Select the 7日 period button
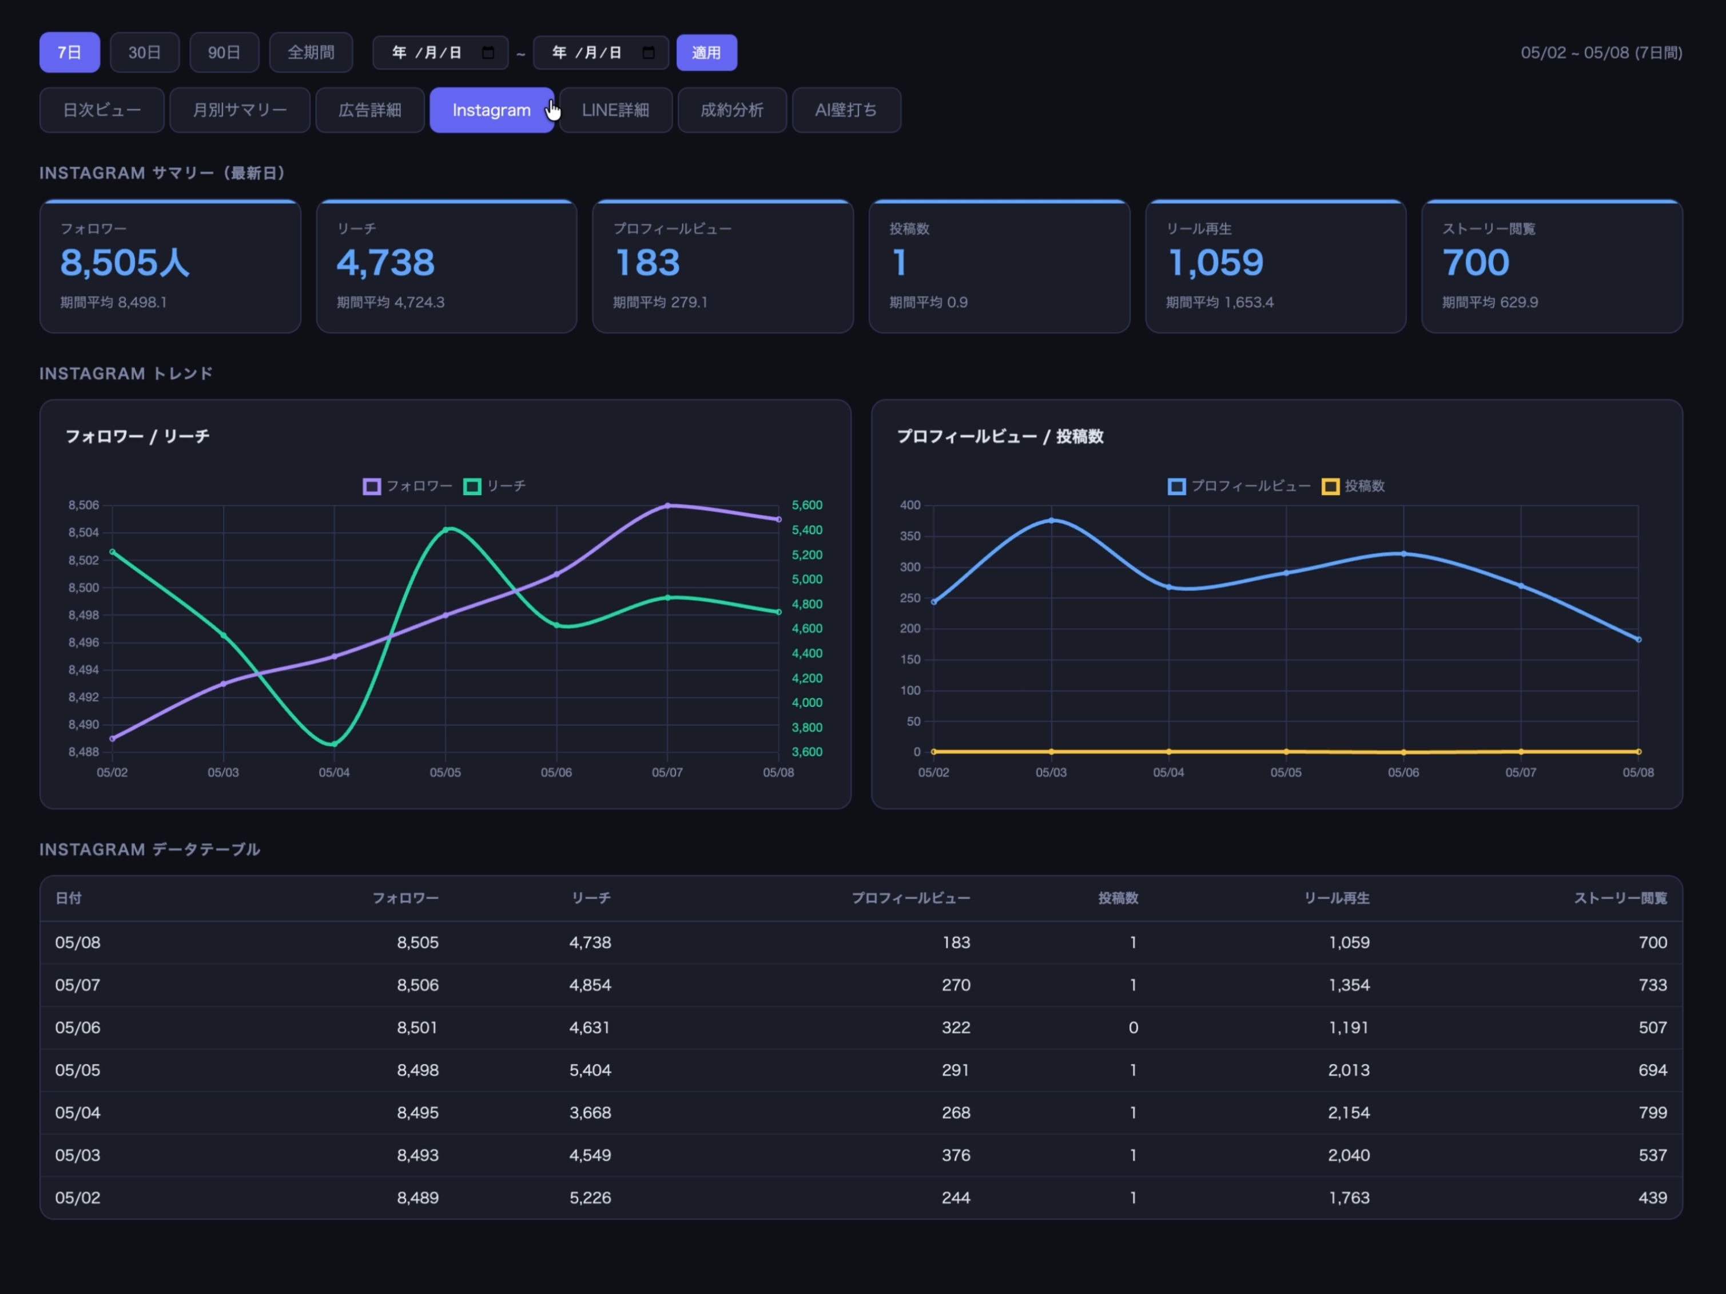 pos(69,52)
